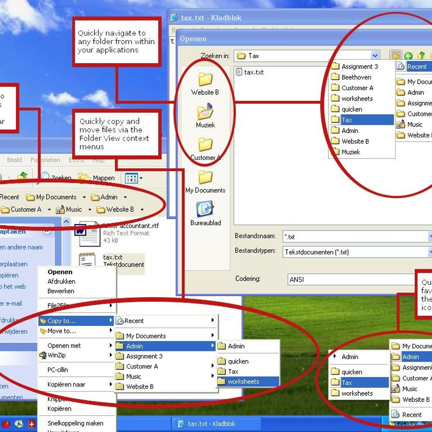The height and width of the screenshot is (432, 432).
Task: Choose PC-cillin in the context menu
Action: point(76,370)
